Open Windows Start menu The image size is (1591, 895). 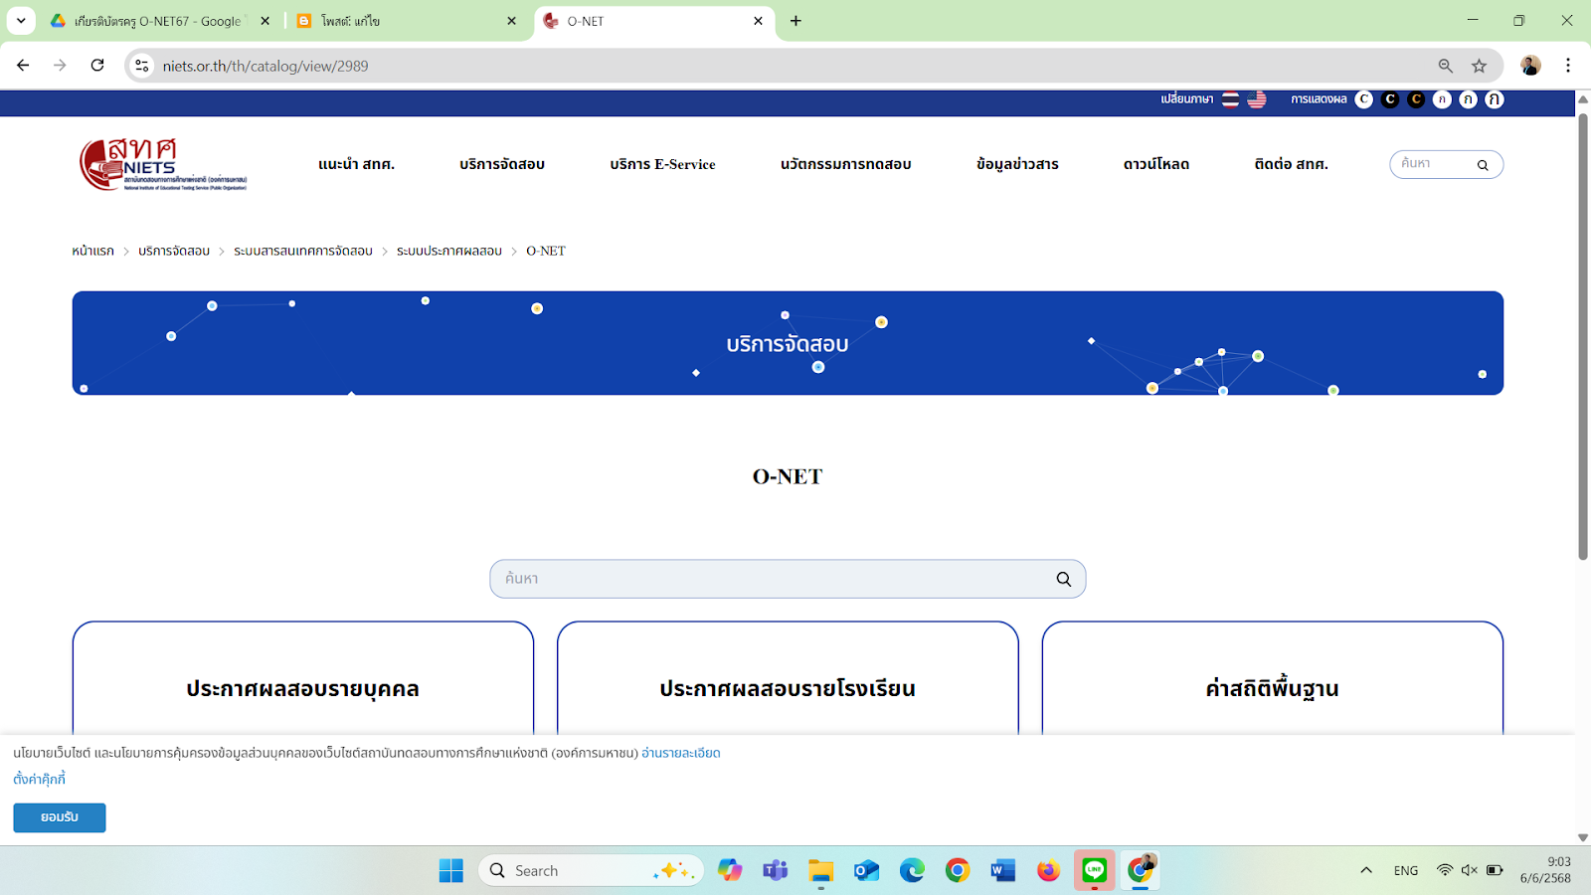451,871
